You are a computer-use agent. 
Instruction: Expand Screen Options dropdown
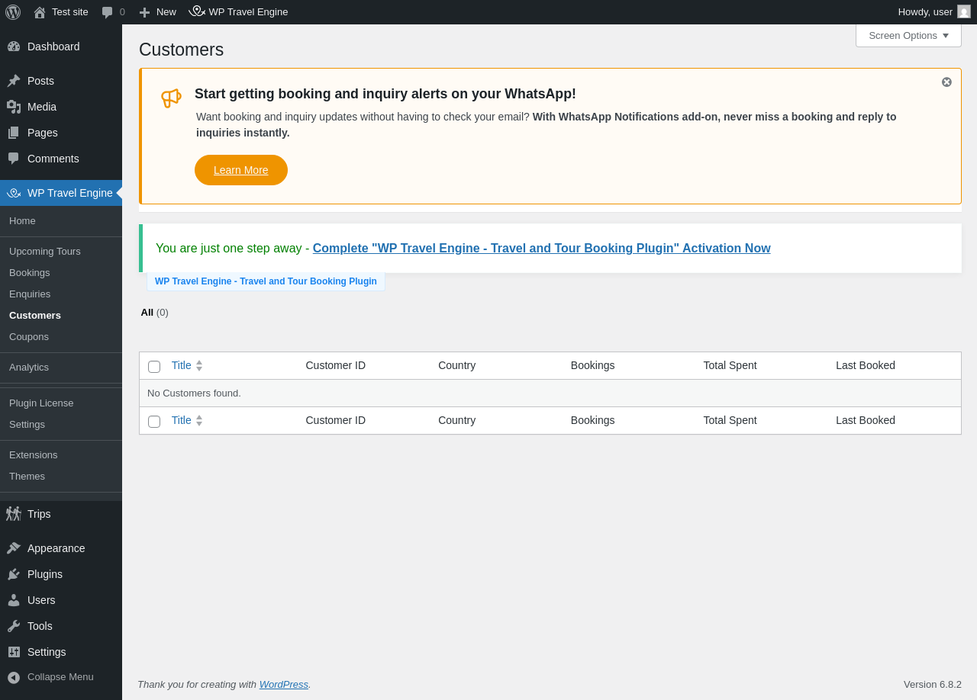(x=908, y=36)
